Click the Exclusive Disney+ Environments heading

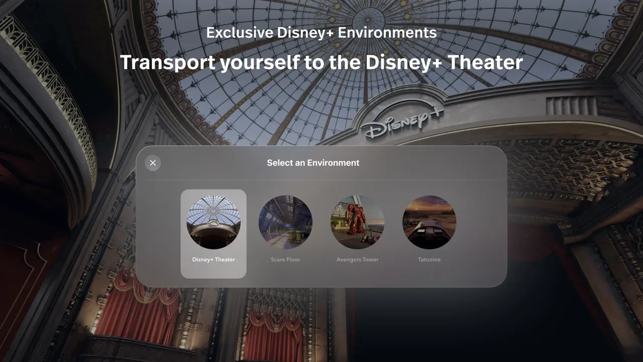[321, 33]
